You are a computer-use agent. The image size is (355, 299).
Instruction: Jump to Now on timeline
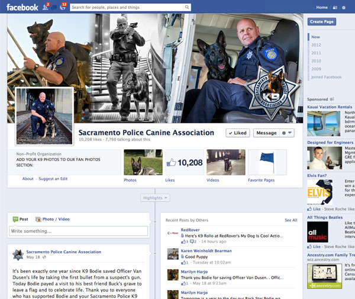pyautogui.click(x=315, y=37)
